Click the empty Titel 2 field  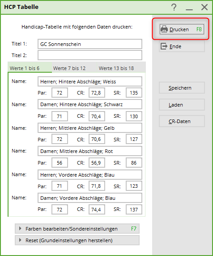click(90, 55)
